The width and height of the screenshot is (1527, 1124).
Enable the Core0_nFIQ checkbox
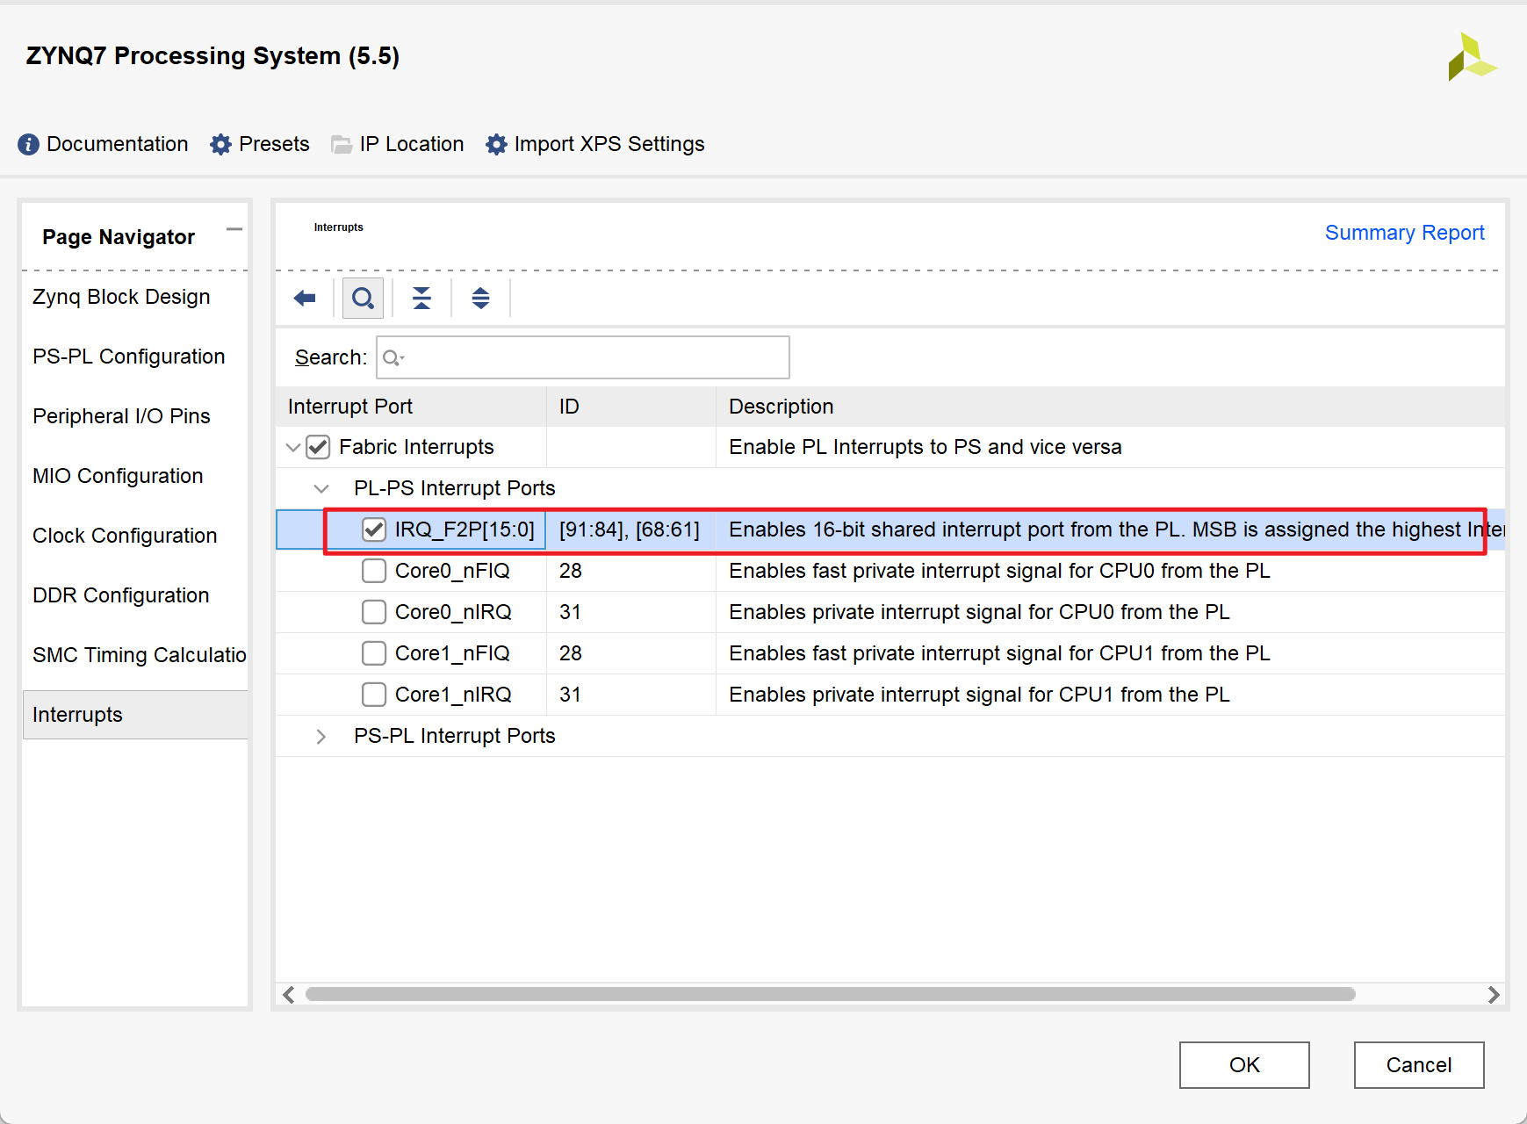pos(374,571)
